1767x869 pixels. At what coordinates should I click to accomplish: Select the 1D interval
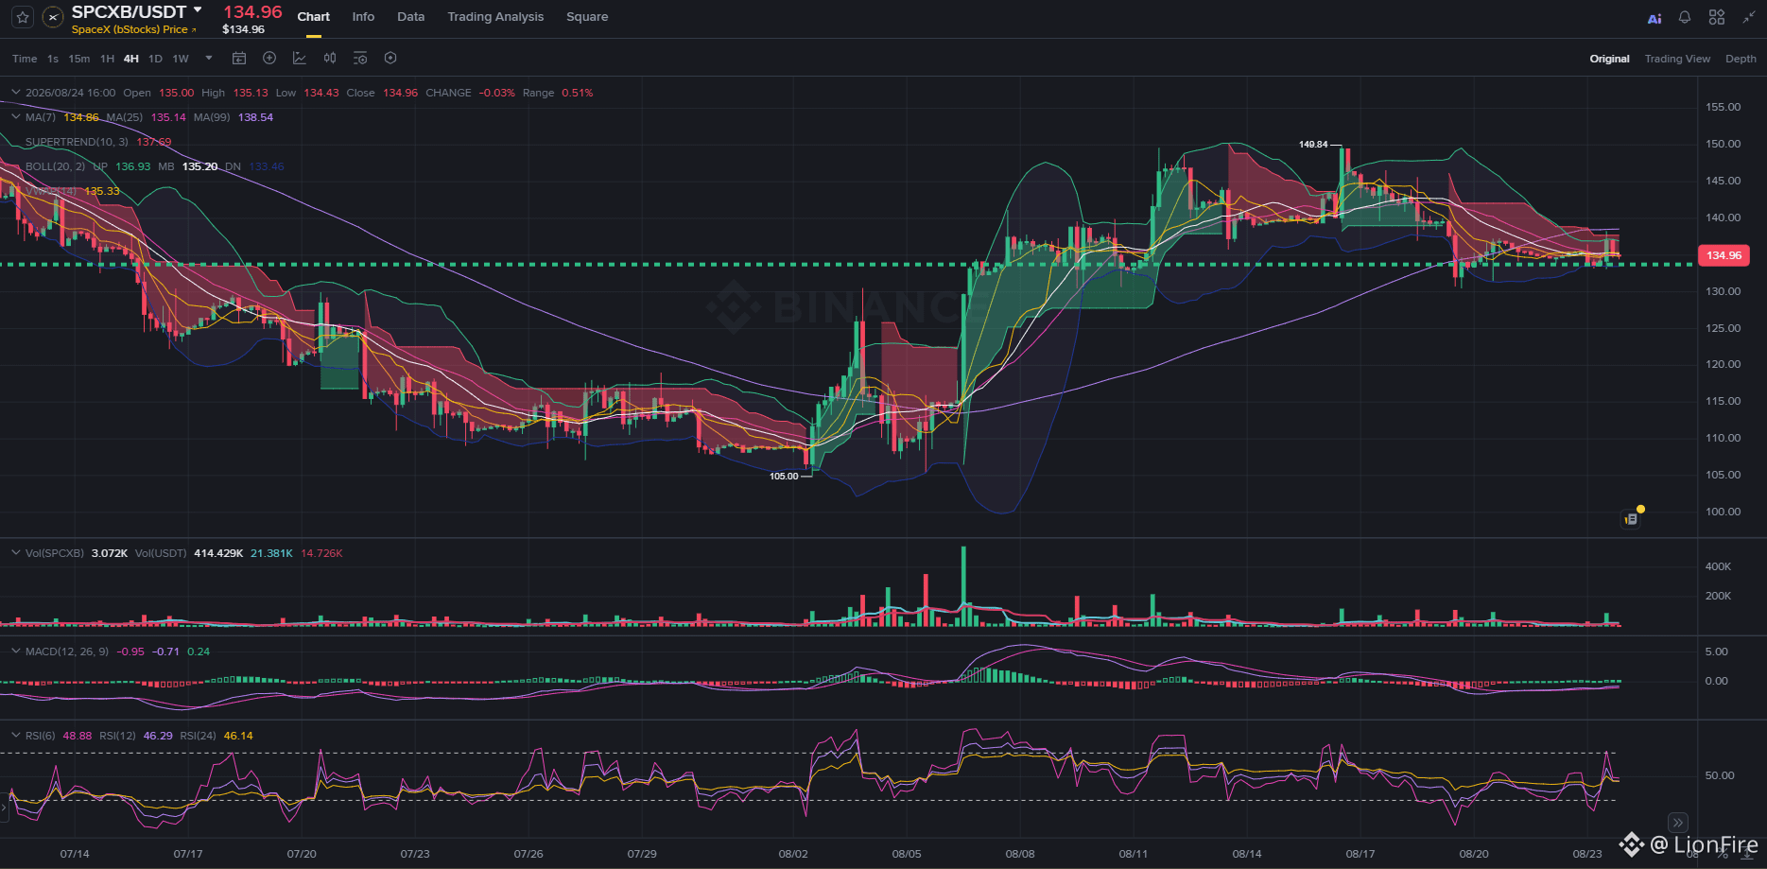pos(156,59)
